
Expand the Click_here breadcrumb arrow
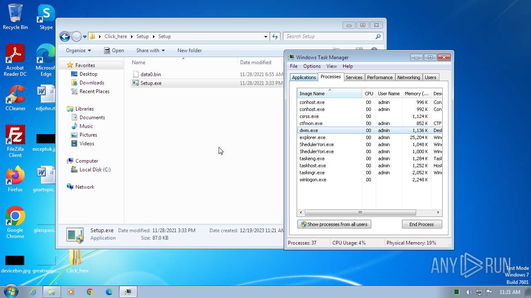(132, 36)
